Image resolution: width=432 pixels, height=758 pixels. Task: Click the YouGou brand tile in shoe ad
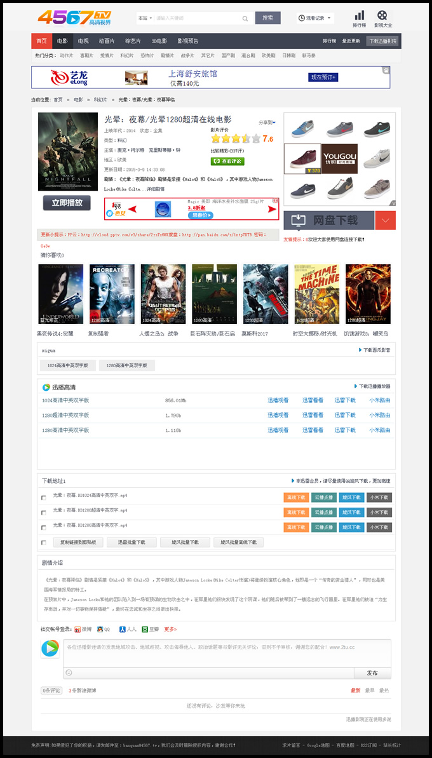pos(340,159)
